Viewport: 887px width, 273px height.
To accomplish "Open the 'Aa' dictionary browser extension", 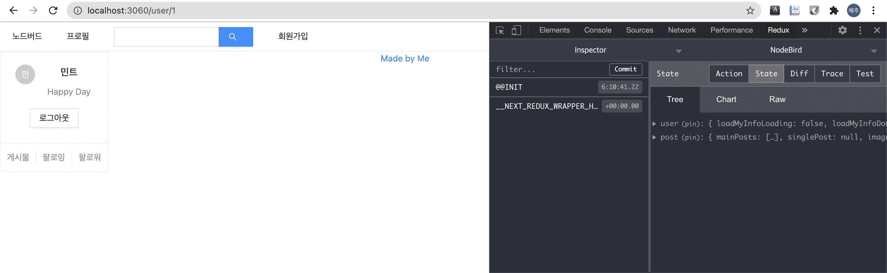I will click(794, 10).
